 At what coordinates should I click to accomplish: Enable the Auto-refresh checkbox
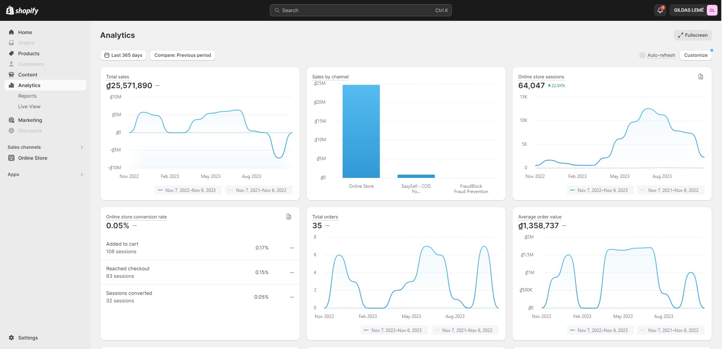point(642,55)
